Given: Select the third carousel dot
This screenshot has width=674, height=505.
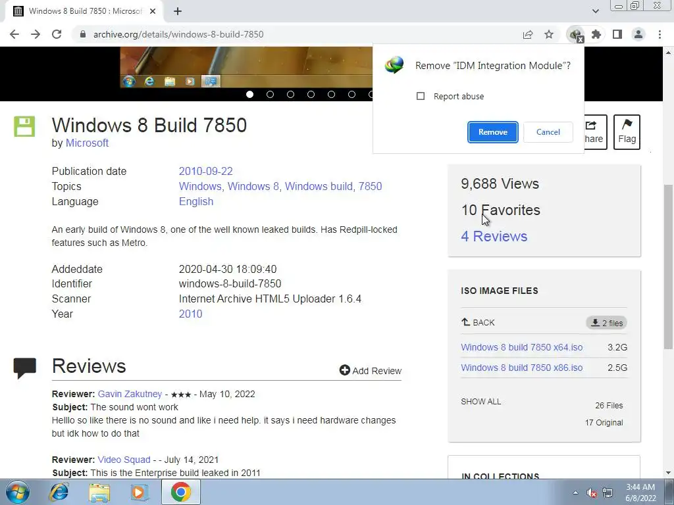Looking at the screenshot, I should click(290, 95).
